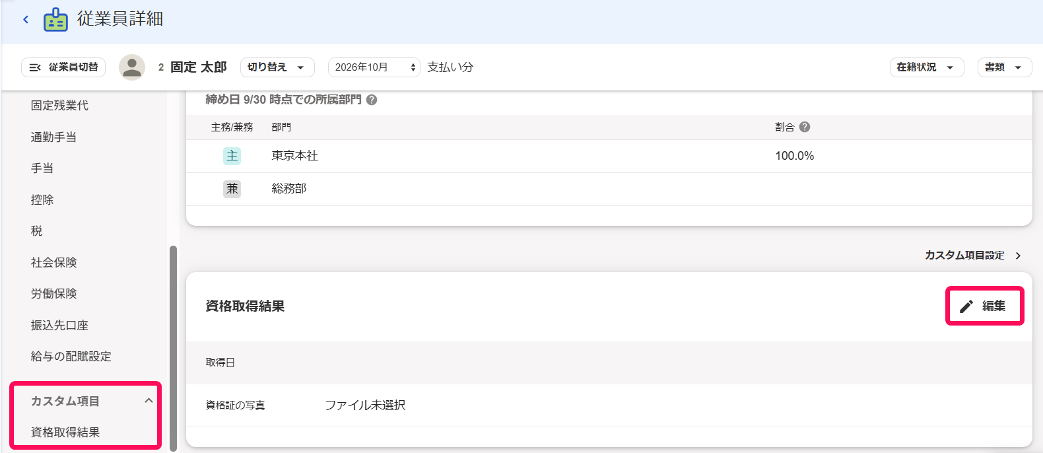The height and width of the screenshot is (453, 1043).
Task: Select 税 in the sidebar
Action: click(36, 231)
